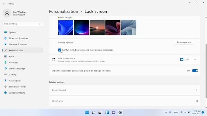Viewport: 207px width, 116px height.
Task: Click the Personalization breadcrumb link
Action: 63,12
